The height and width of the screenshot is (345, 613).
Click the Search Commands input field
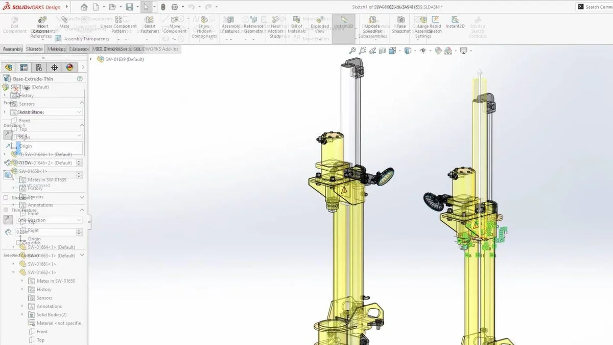(598, 7)
